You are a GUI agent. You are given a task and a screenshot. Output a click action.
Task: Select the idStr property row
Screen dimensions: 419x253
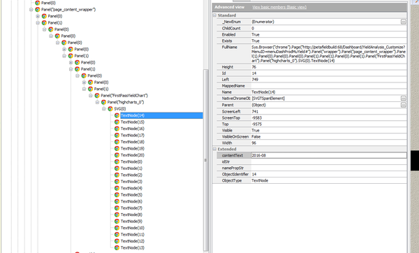(x=311, y=162)
